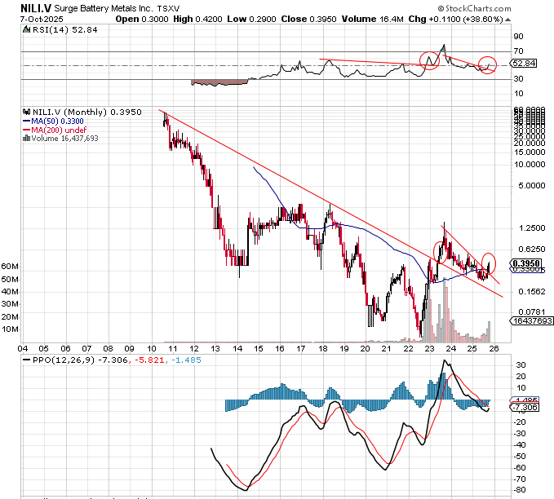The height and width of the screenshot is (499, 554).
Task: Click the MA(50) 0.3300 legend text
Action: (58, 121)
